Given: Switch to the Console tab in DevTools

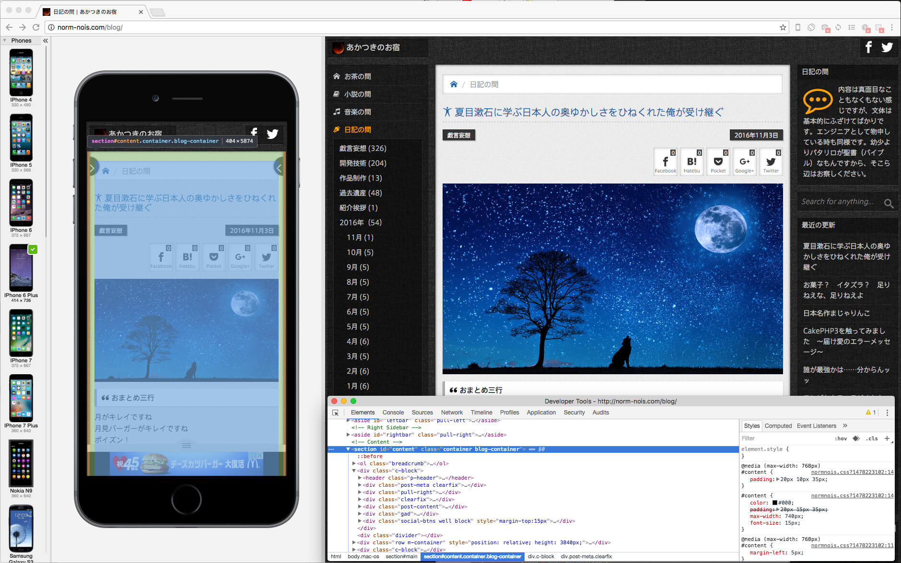Looking at the screenshot, I should (393, 413).
